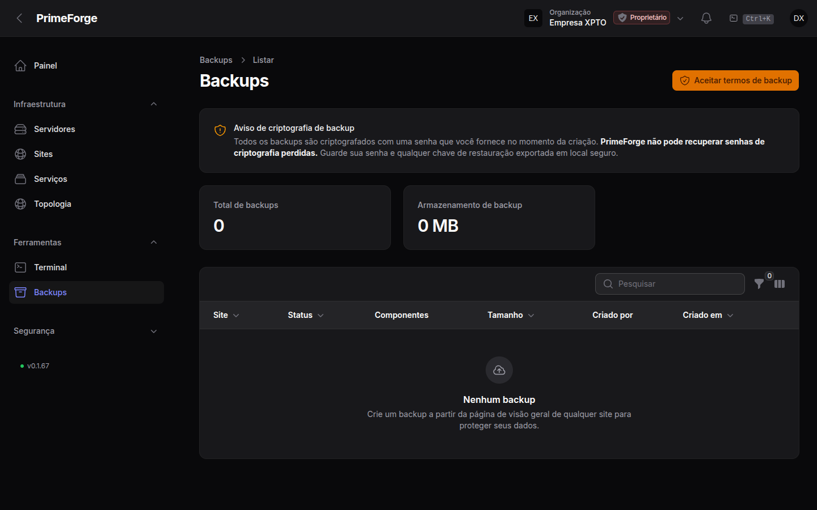Open Sites in the sidebar

[x=86, y=154]
